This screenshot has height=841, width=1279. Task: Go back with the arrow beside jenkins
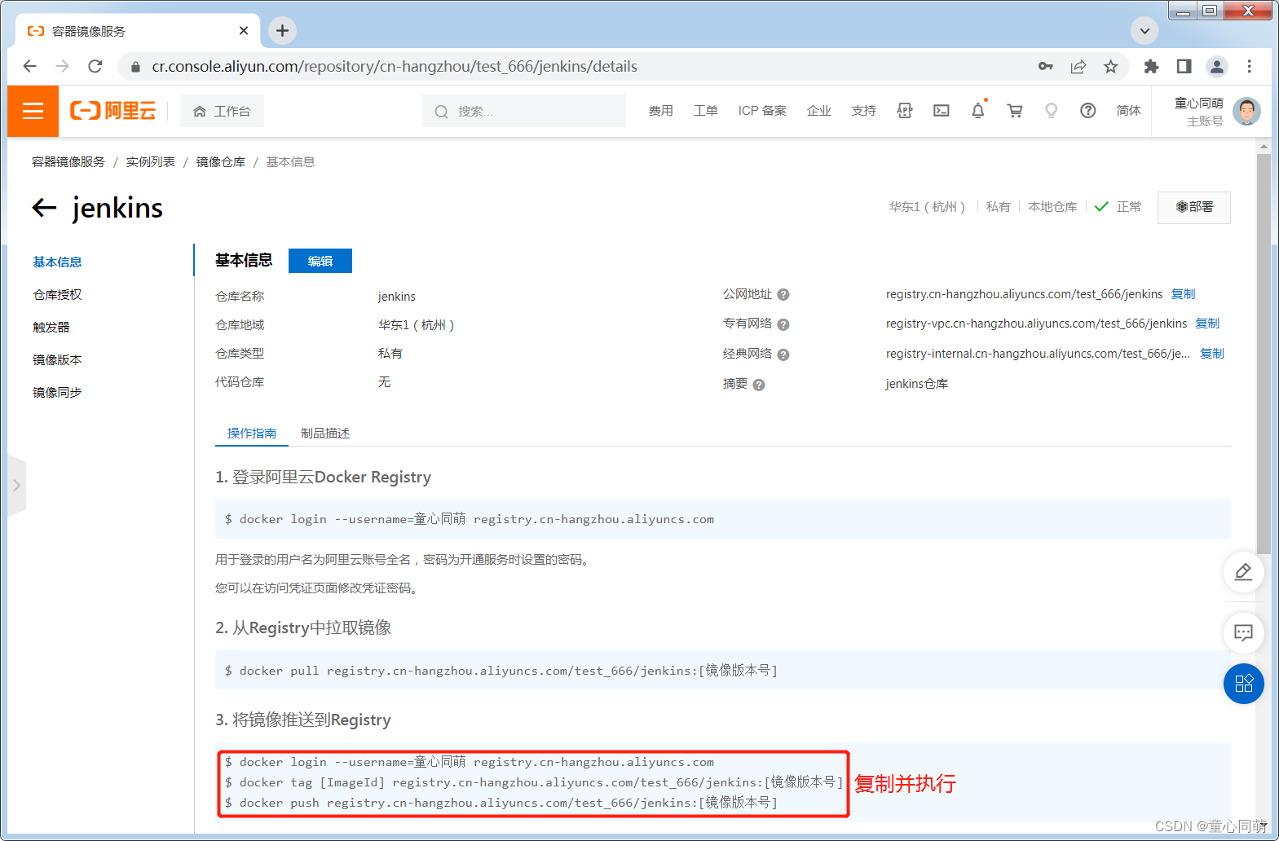(x=44, y=208)
